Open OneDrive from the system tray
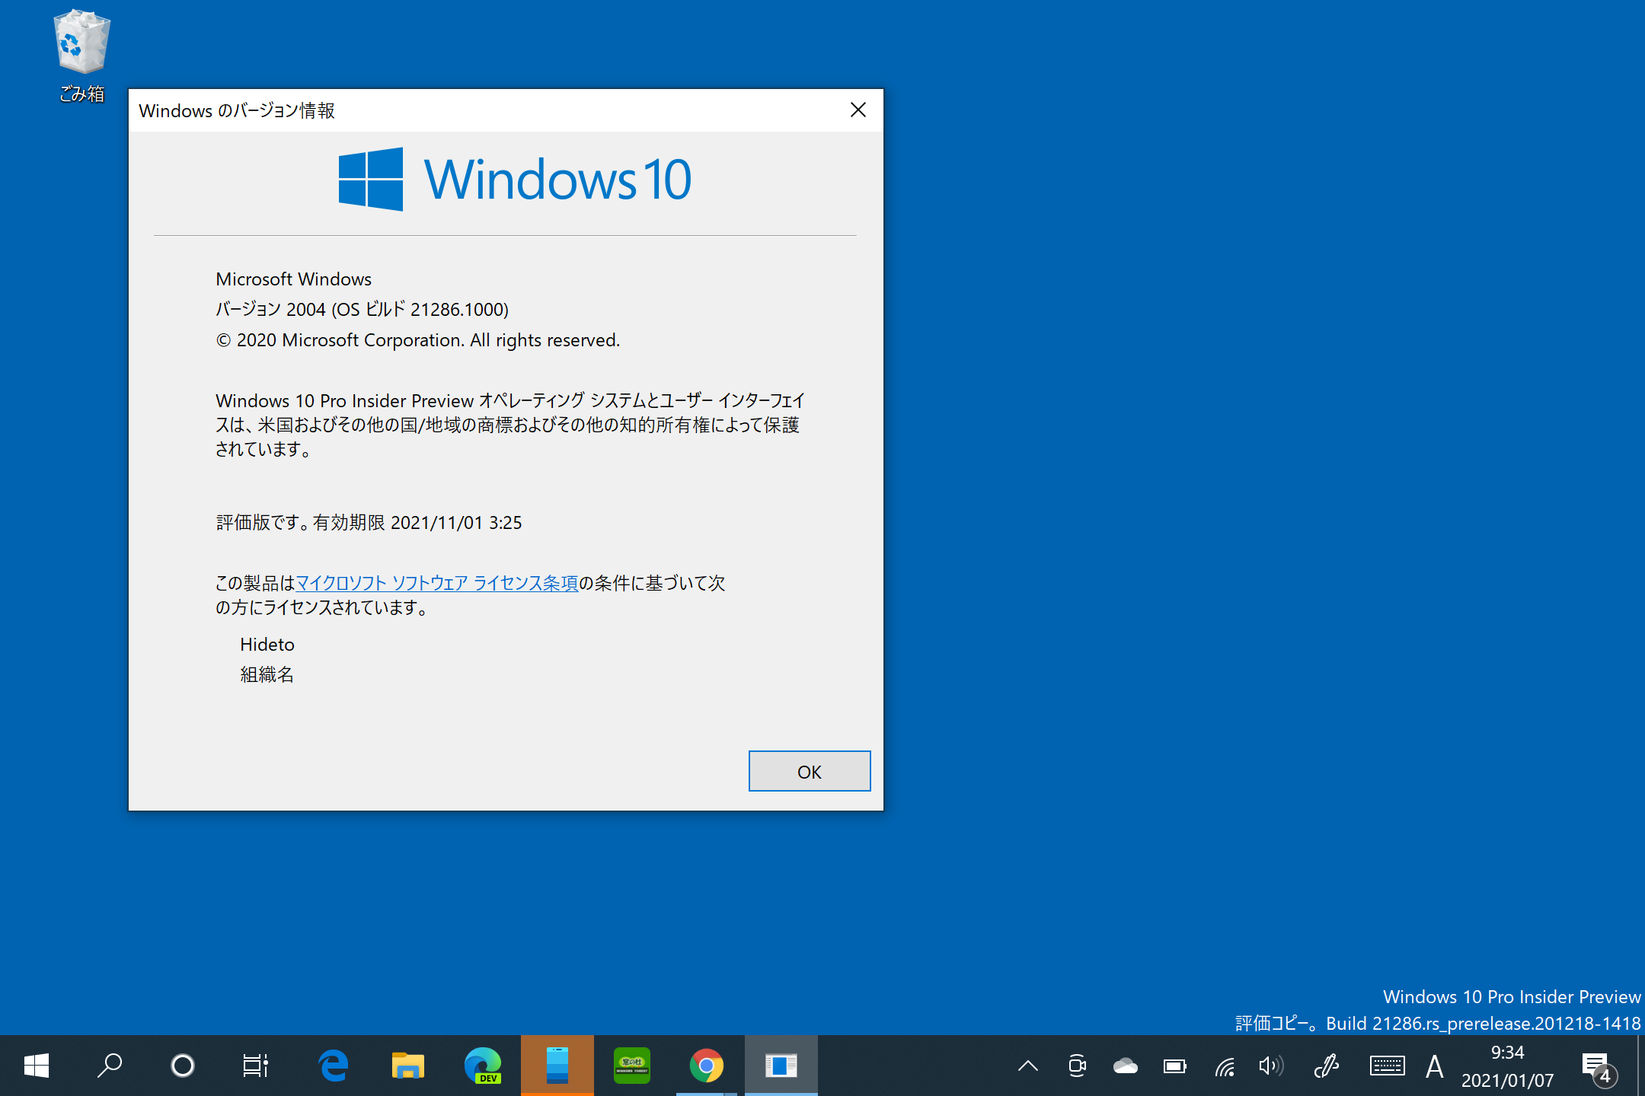Viewport: 1645px width, 1096px height. 1126,1066
